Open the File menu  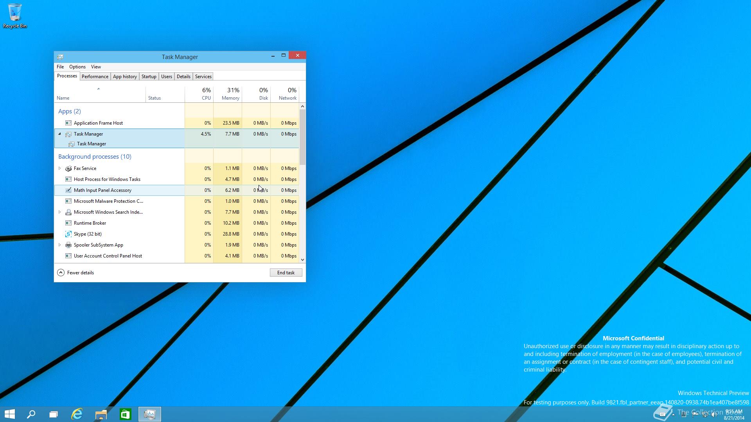pyautogui.click(x=60, y=67)
